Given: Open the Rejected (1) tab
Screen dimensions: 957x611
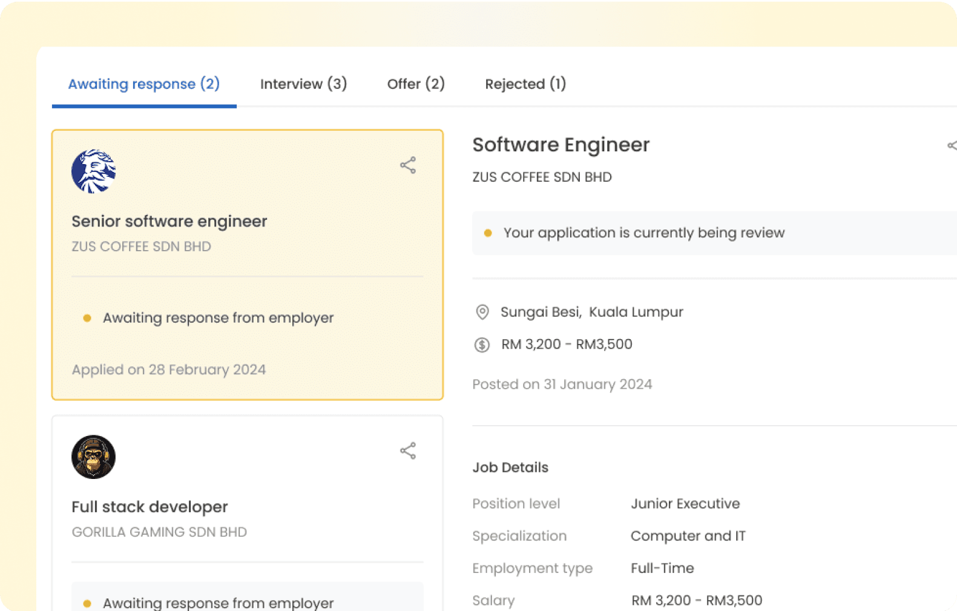Looking at the screenshot, I should pos(525,84).
